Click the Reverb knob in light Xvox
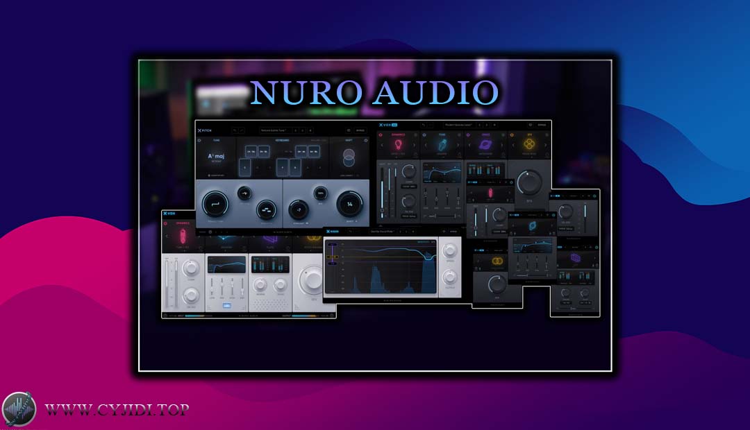 click(260, 285)
